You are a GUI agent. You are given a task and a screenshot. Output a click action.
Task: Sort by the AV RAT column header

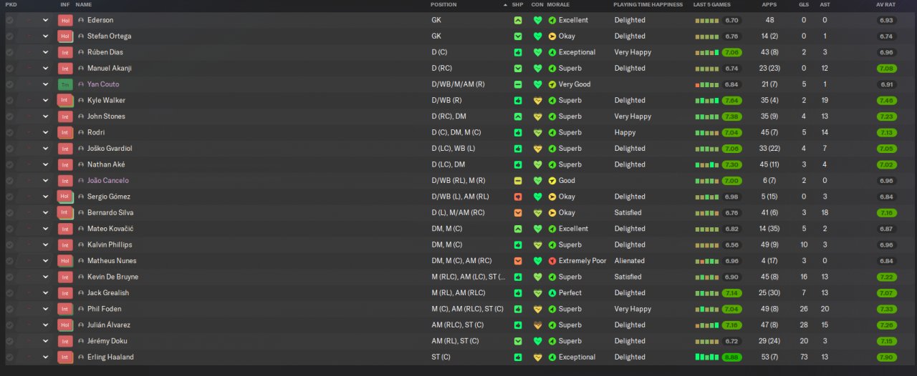point(885,5)
